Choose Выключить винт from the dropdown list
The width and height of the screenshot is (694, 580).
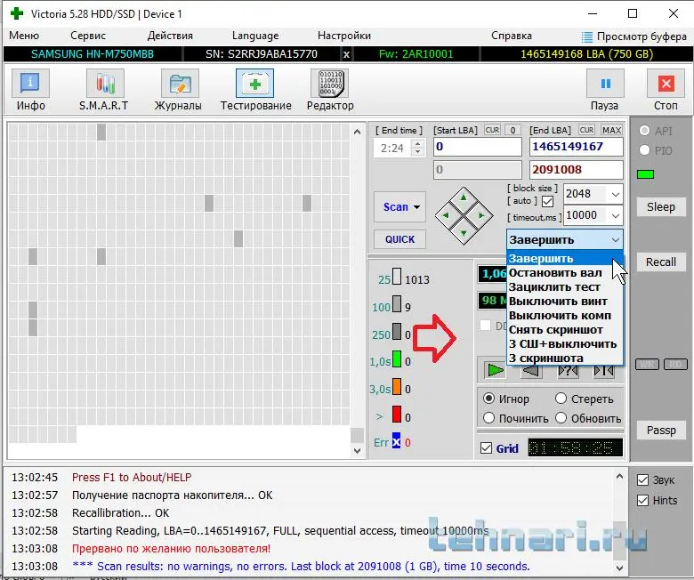[x=565, y=302]
